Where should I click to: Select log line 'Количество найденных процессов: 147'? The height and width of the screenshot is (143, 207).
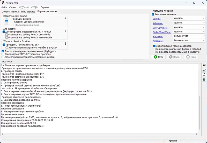(23, 74)
